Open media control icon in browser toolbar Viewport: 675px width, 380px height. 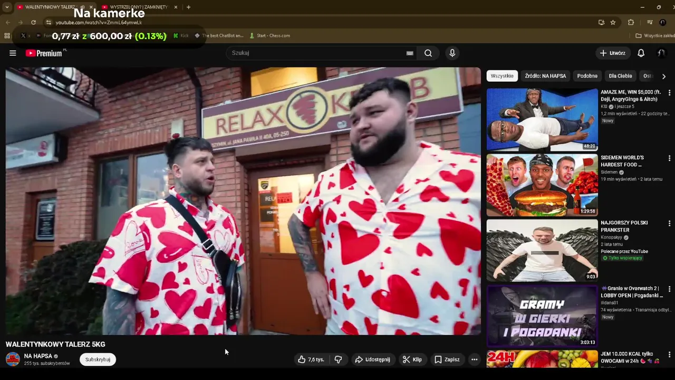pos(650,22)
